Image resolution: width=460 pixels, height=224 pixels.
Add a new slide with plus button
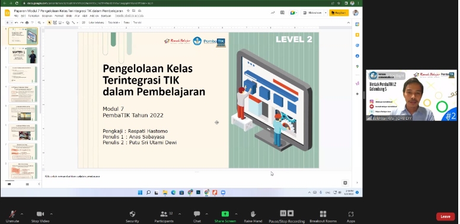pos(7,23)
